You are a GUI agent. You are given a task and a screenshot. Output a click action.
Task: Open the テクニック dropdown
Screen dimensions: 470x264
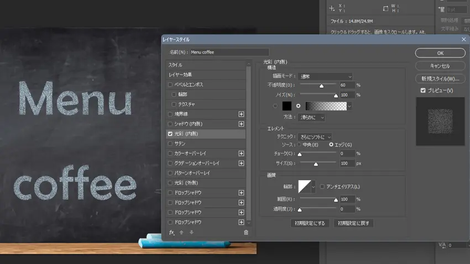tap(315, 136)
